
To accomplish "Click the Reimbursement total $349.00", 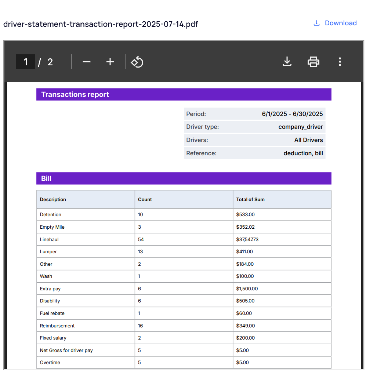I will (x=246, y=326).
